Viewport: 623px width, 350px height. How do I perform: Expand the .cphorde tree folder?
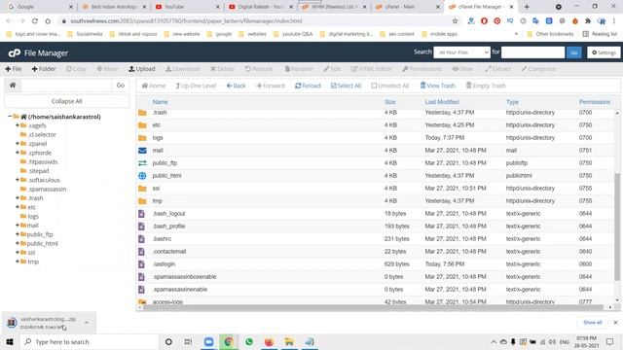[x=18, y=153]
